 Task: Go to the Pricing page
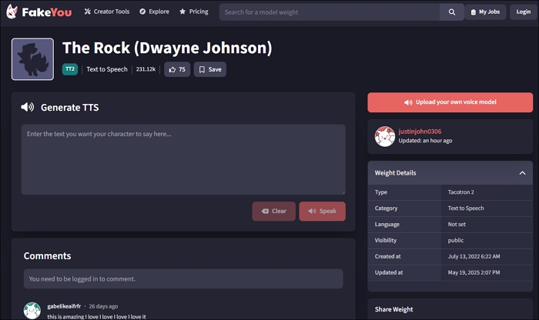(194, 12)
